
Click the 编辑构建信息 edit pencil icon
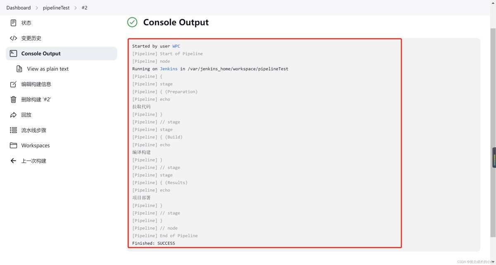pos(14,84)
